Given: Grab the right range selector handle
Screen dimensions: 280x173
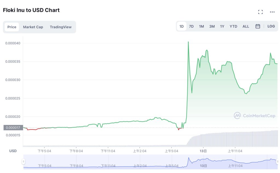Looking at the screenshot, I should [278, 162].
